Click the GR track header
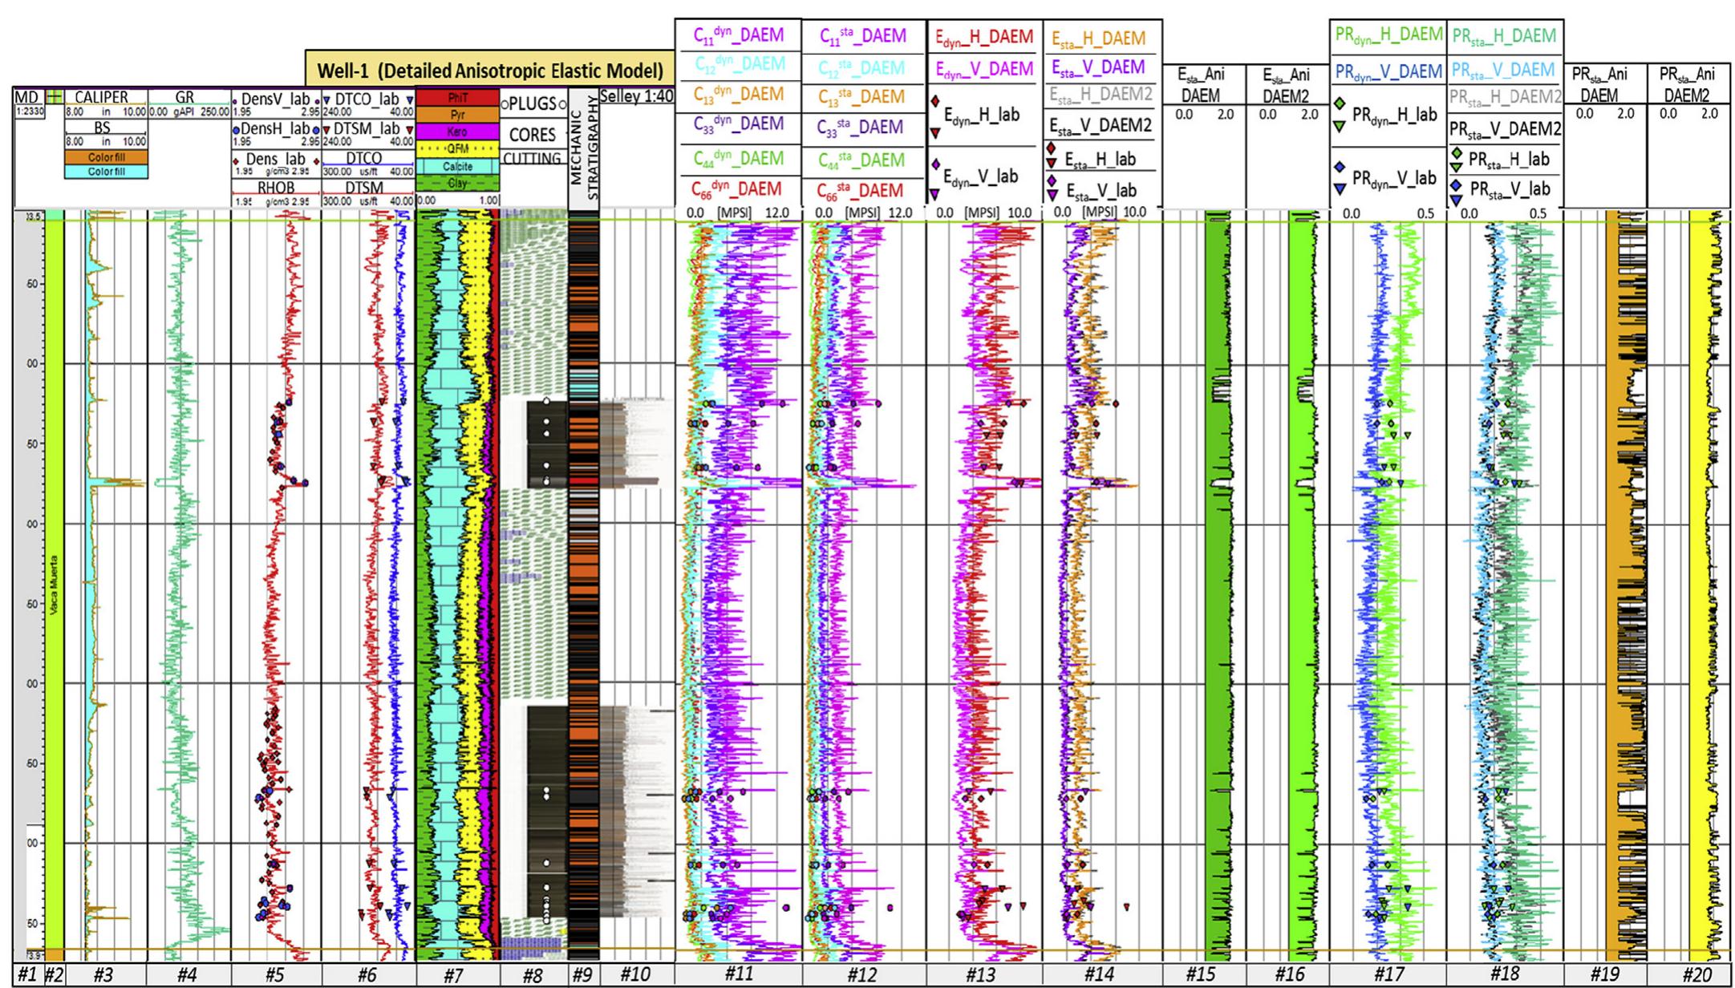 (184, 97)
